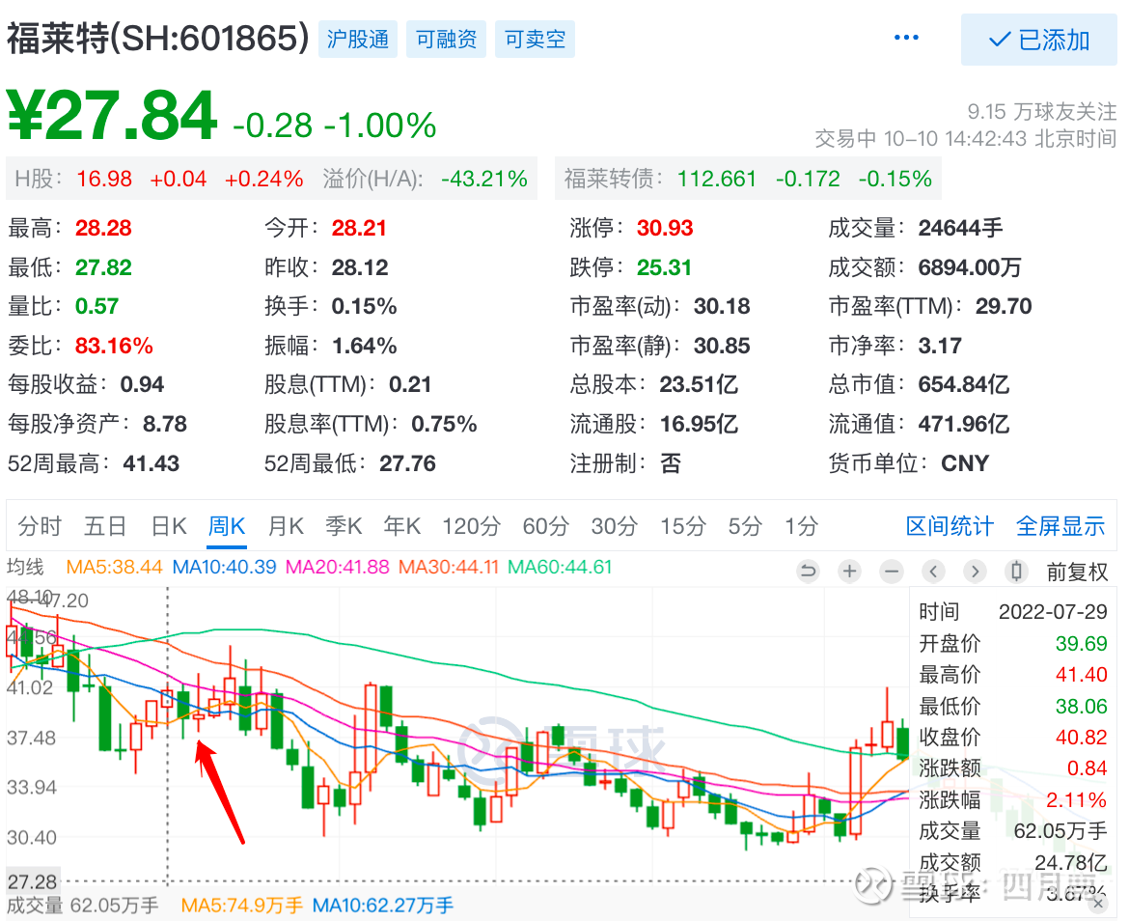1129x921 pixels.
Task: Click the 沪股通 tag
Action: (357, 39)
